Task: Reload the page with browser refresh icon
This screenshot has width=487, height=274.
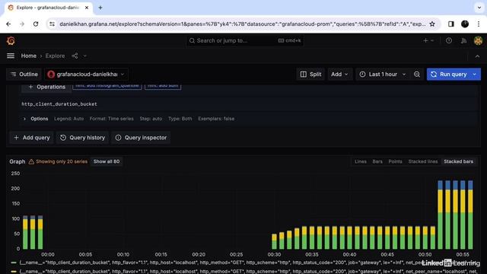Action: tap(36, 24)
